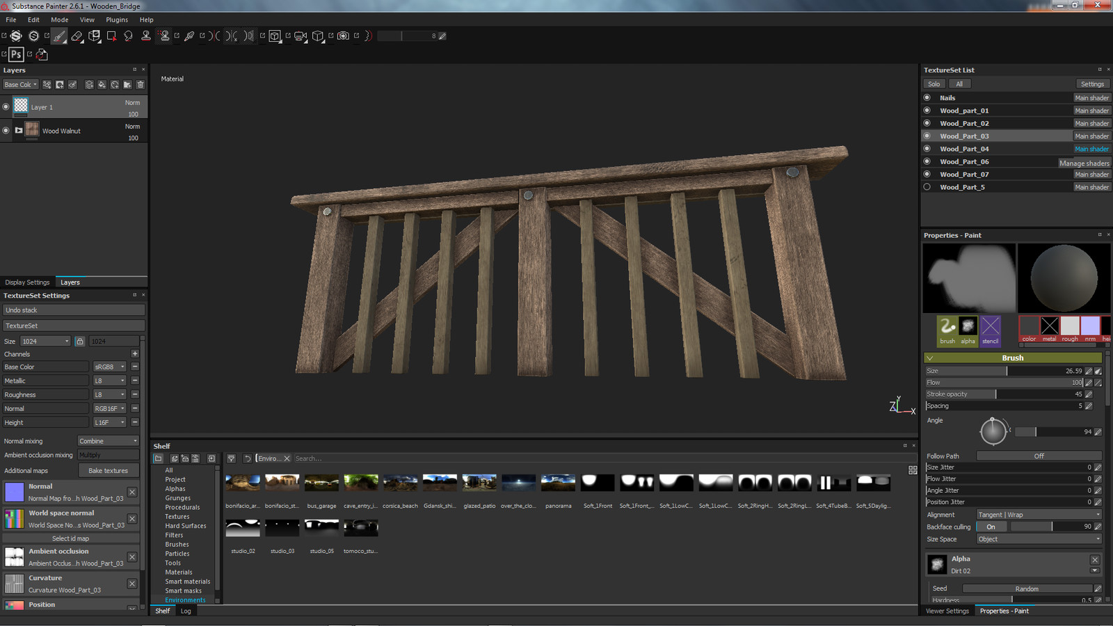
Task: Switch to the Viewer Settings tab
Action: point(947,611)
